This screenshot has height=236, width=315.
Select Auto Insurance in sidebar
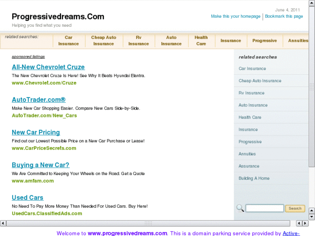(253, 105)
